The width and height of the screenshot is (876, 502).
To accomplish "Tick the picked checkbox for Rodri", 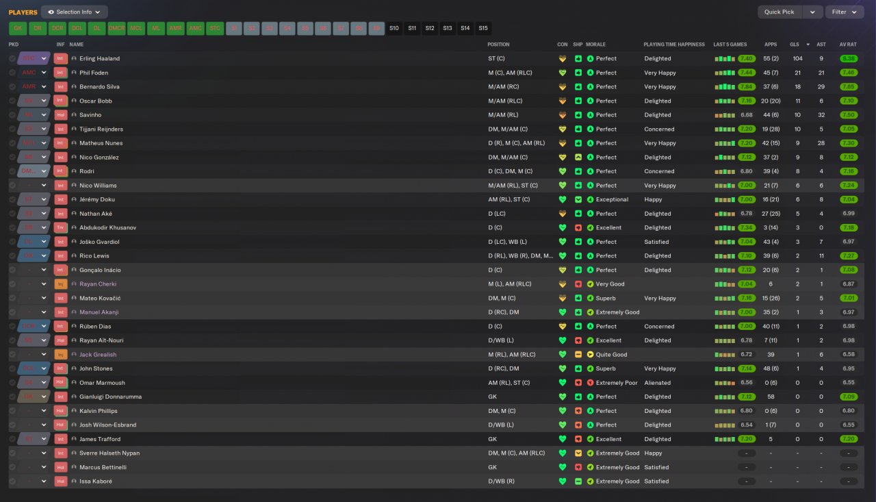I will [12, 171].
